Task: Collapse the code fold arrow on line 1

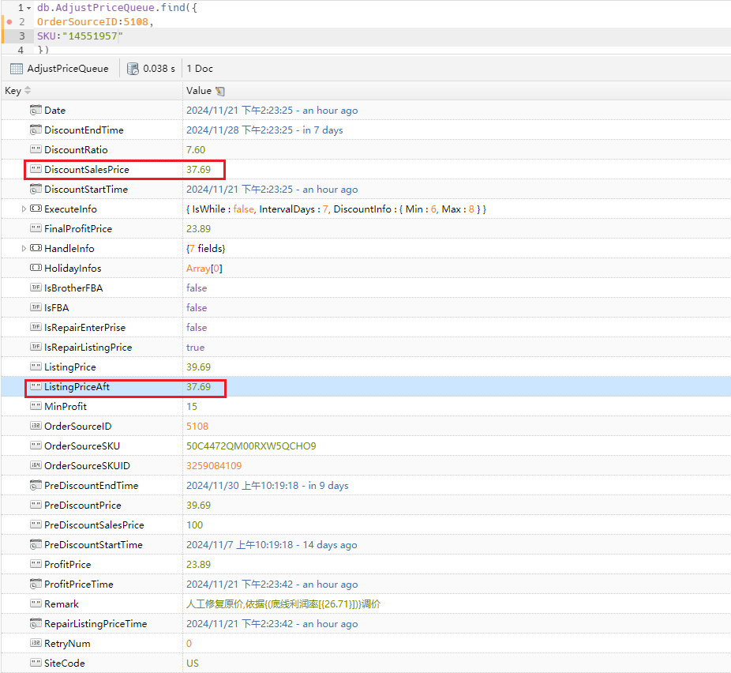Action: (x=29, y=8)
